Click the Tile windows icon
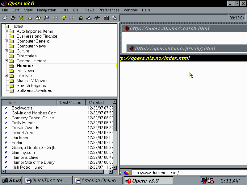247x185 pixels. click(106, 18)
